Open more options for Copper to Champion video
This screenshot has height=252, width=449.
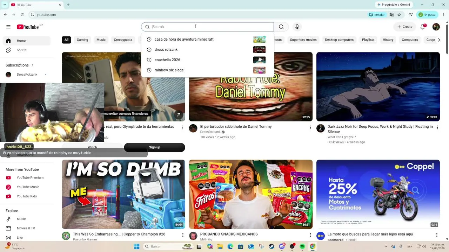click(183, 235)
